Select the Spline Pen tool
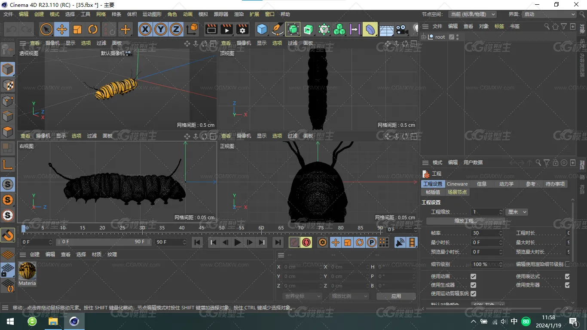The height and width of the screenshot is (330, 587). pos(278,29)
